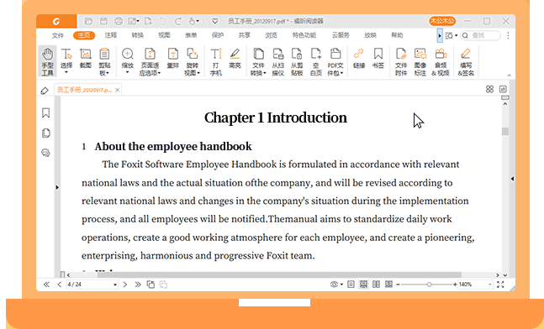Go to the next page
The width and height of the screenshot is (544, 329).
[125, 285]
